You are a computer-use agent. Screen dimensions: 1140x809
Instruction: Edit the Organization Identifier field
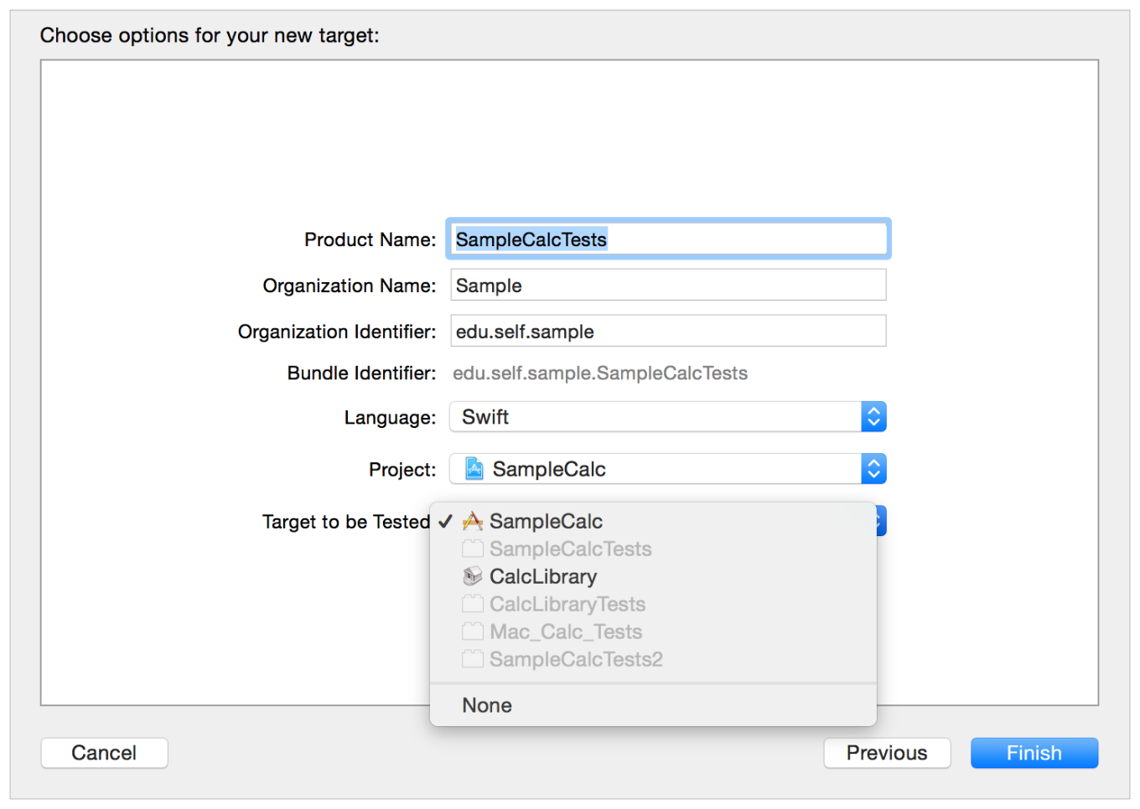[668, 332]
